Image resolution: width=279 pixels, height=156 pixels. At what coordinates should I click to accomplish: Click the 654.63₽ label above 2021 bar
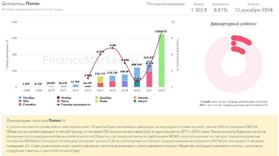click(x=149, y=57)
